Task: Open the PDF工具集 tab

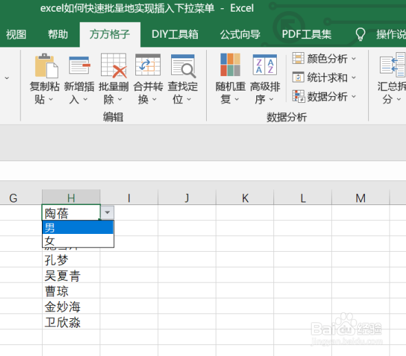Action: point(306,34)
